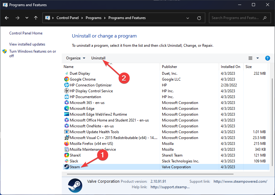Click the vertical scrollbar of program list
Screen dimensions: 275x195
coord(272,122)
